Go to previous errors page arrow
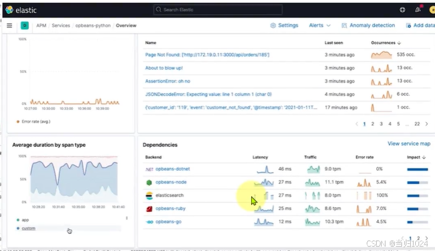This screenshot has height=251, width=435. (x=357, y=124)
